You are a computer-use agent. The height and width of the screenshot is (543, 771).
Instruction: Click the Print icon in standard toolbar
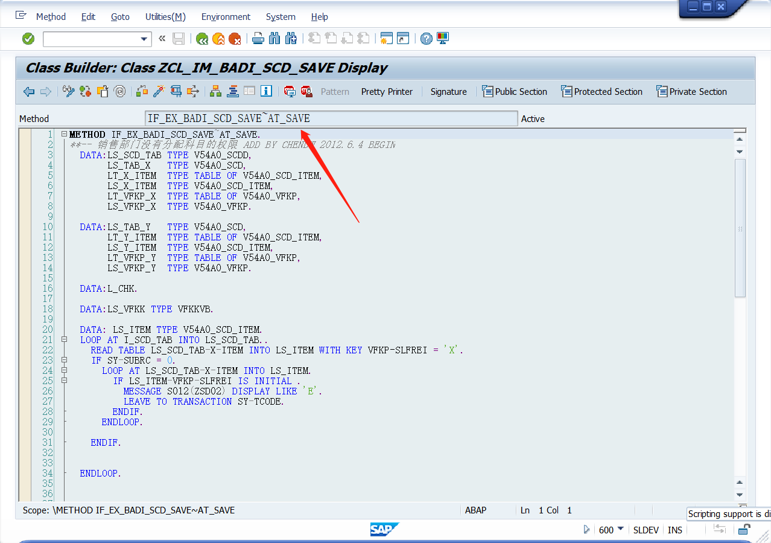259,38
